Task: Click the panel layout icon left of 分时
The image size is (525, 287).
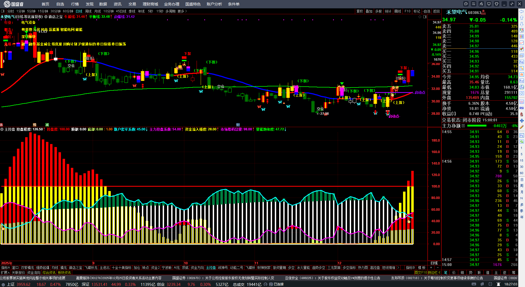Action: point(3,11)
